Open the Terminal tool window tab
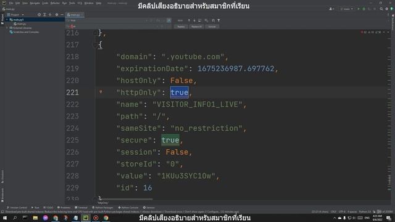 point(81,208)
